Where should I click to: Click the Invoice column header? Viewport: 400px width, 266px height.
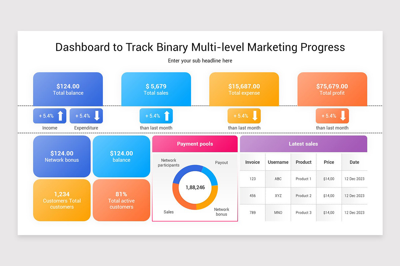tap(253, 162)
